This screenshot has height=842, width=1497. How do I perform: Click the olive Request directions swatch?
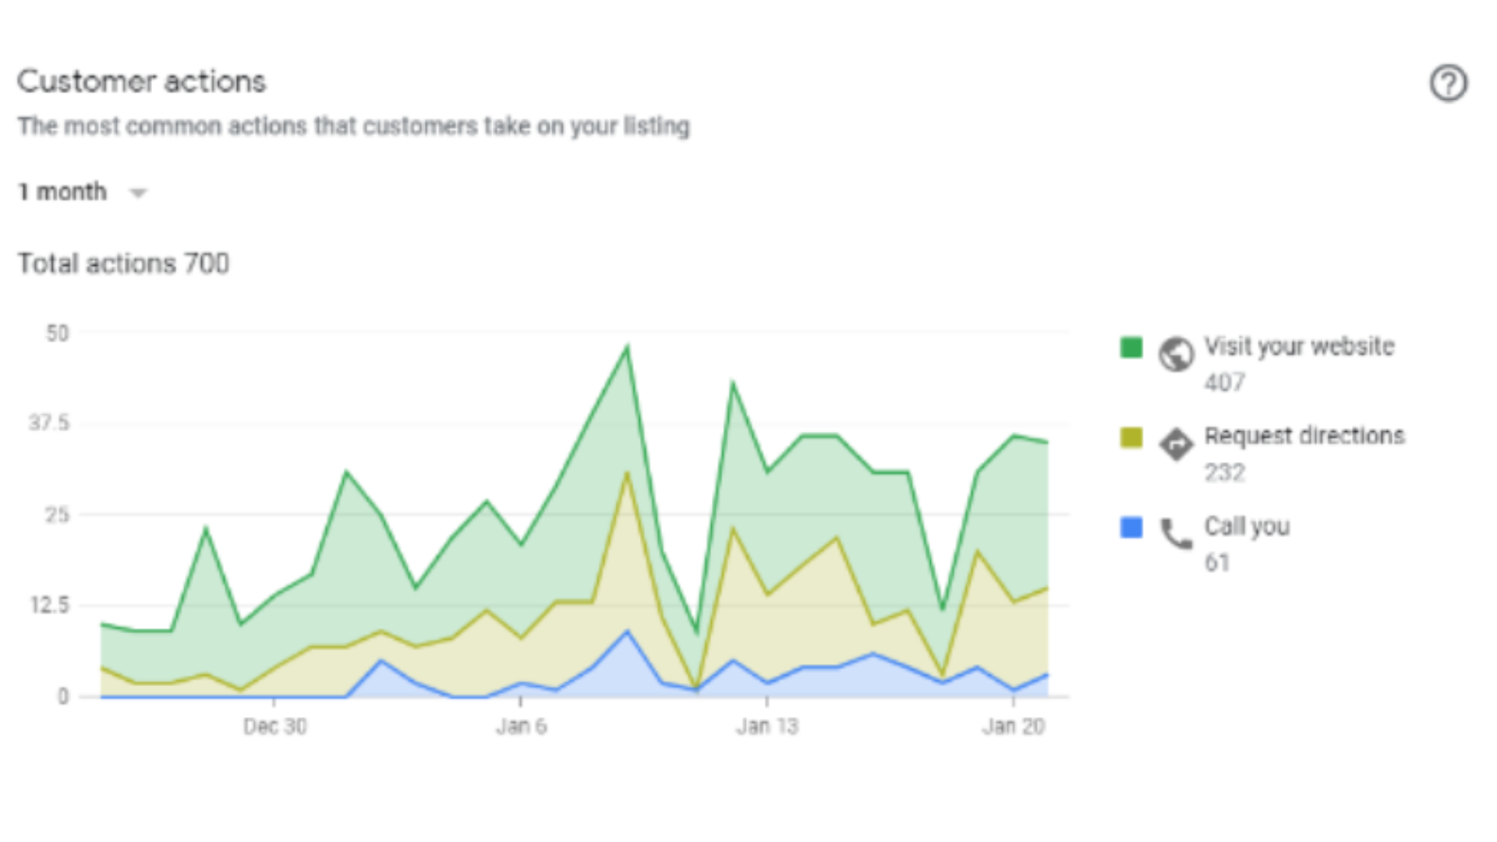pyautogui.click(x=1131, y=437)
